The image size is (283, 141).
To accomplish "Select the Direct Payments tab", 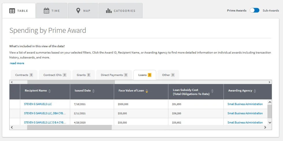I will point(114,75).
